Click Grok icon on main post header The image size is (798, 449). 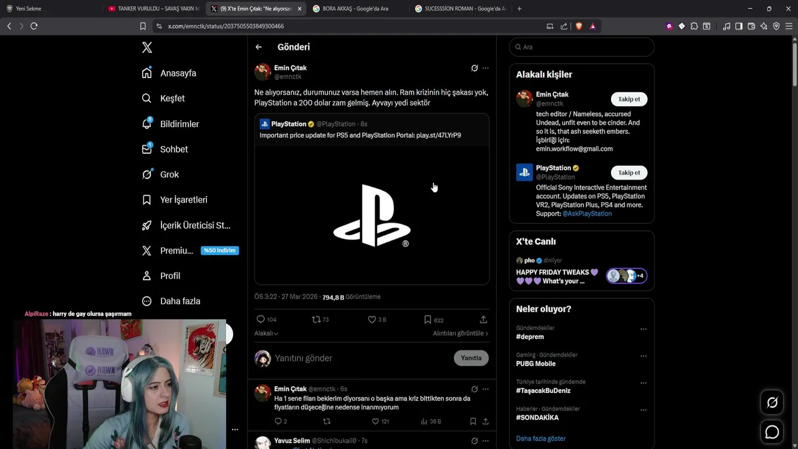coord(474,68)
